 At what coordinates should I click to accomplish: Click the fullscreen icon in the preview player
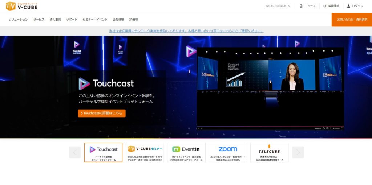coord(342,128)
